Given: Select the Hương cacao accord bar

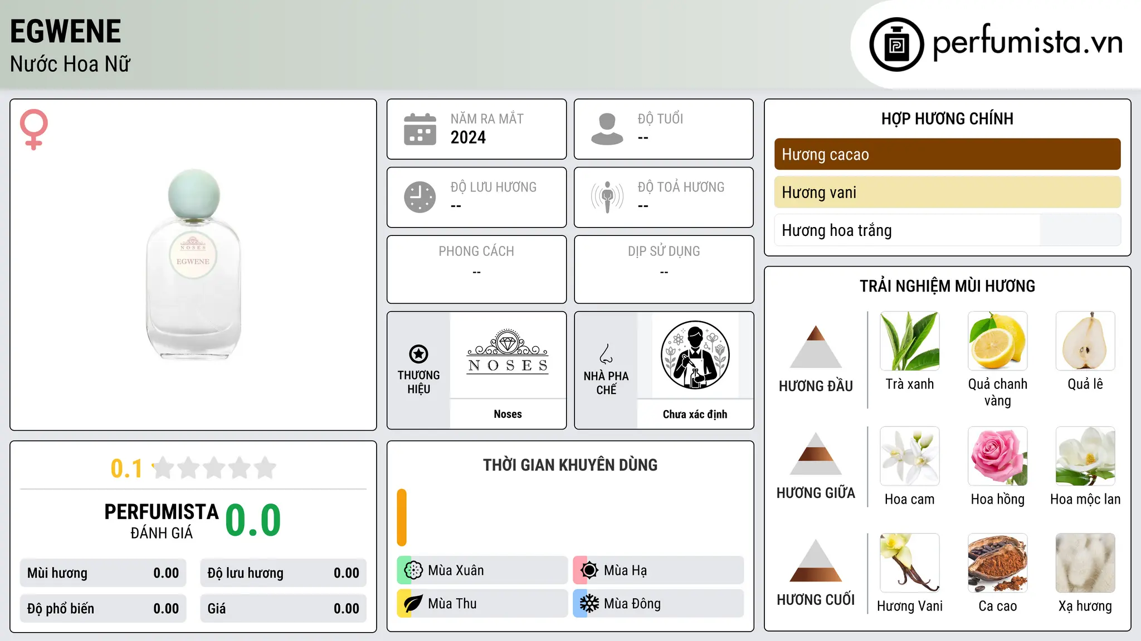Looking at the screenshot, I should coord(947,154).
